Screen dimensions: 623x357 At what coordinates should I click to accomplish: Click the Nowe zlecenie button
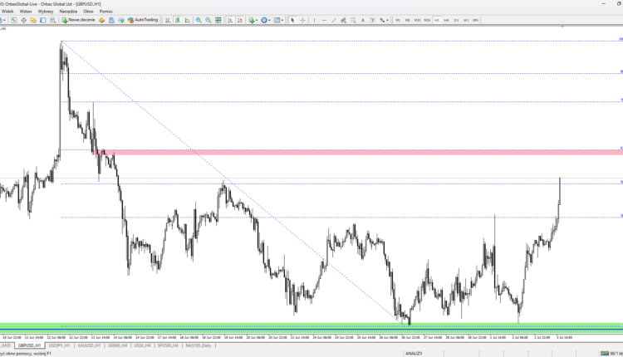click(78, 20)
